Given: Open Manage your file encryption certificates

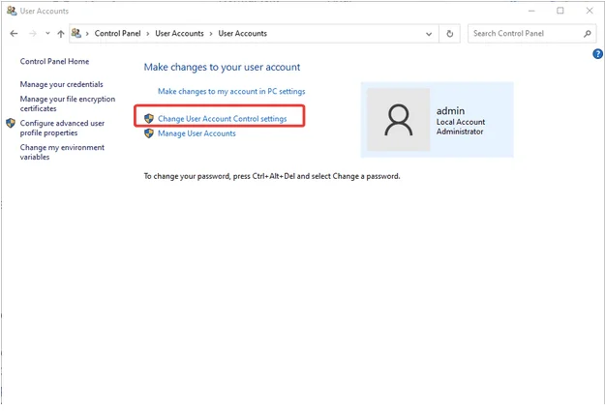Looking at the screenshot, I should [x=68, y=103].
